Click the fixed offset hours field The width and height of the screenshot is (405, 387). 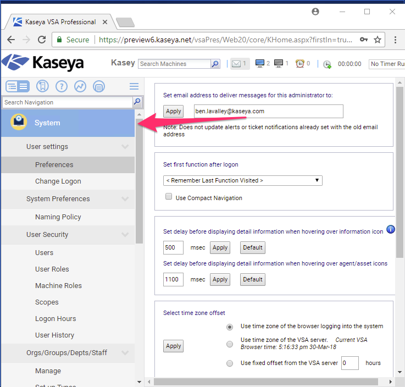[x=350, y=363]
